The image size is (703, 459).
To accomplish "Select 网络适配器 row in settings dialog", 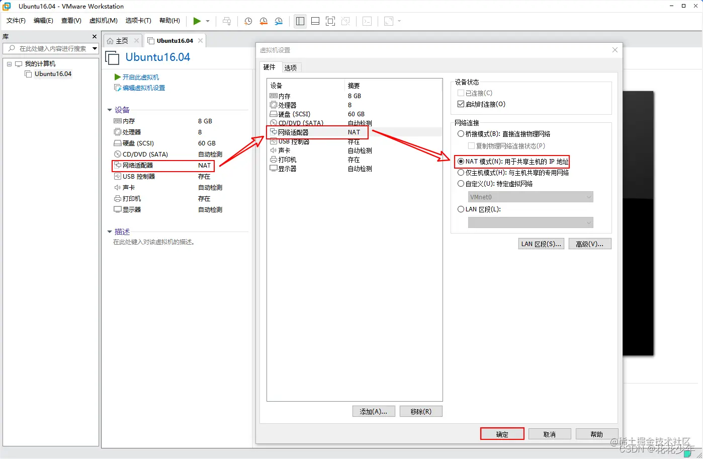I will coord(355,132).
